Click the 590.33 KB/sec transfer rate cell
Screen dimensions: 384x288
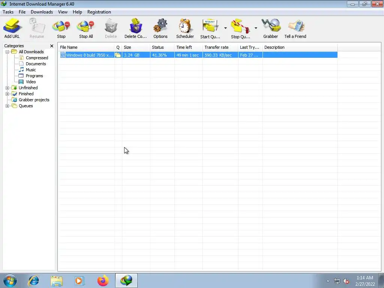220,55
